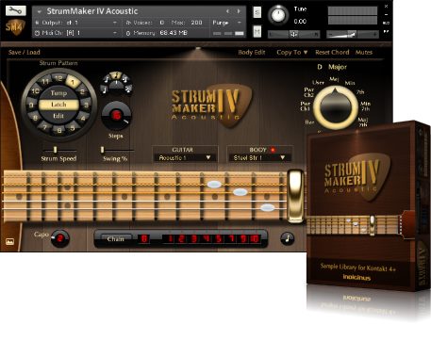Open the BODY Steel Str 1 dropdown
Viewport: 431px width, 341px height.
pos(259,157)
